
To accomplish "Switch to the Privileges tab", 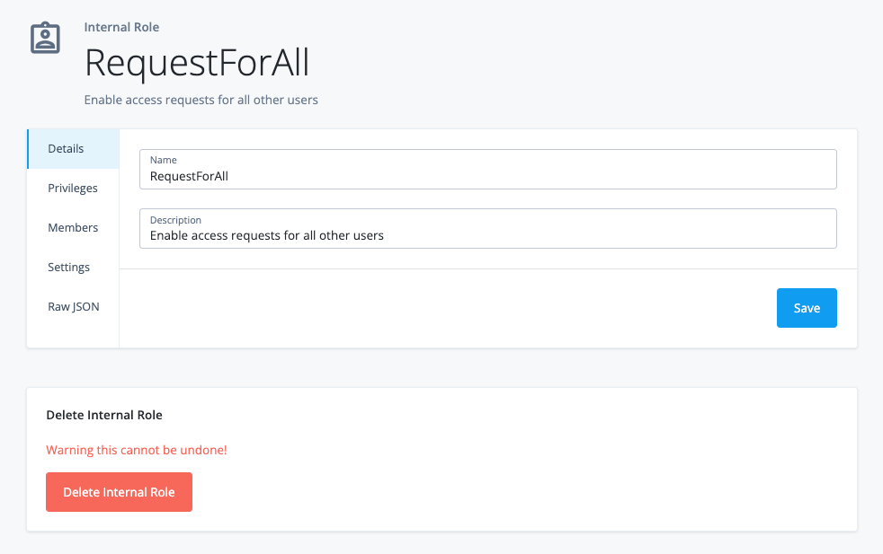I will tap(73, 188).
